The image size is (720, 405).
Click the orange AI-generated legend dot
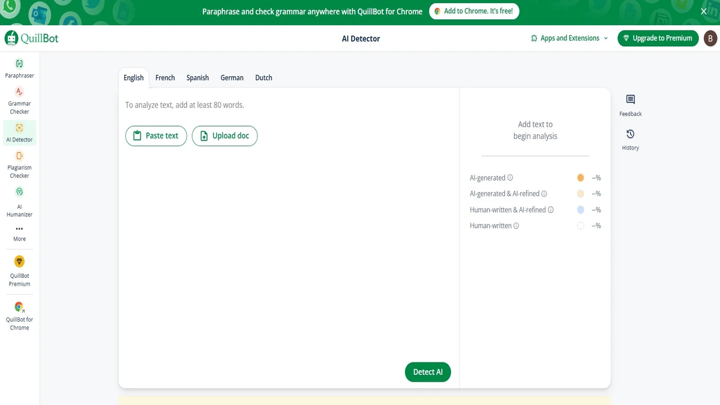(x=580, y=178)
